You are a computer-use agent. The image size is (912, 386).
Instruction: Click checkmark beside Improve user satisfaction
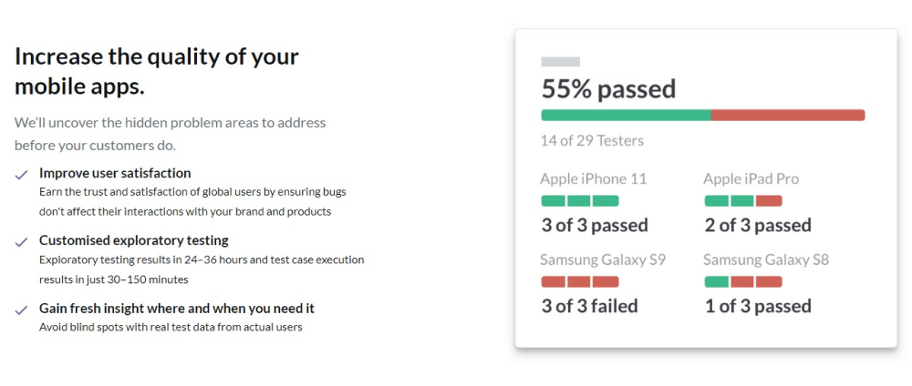[x=21, y=175]
